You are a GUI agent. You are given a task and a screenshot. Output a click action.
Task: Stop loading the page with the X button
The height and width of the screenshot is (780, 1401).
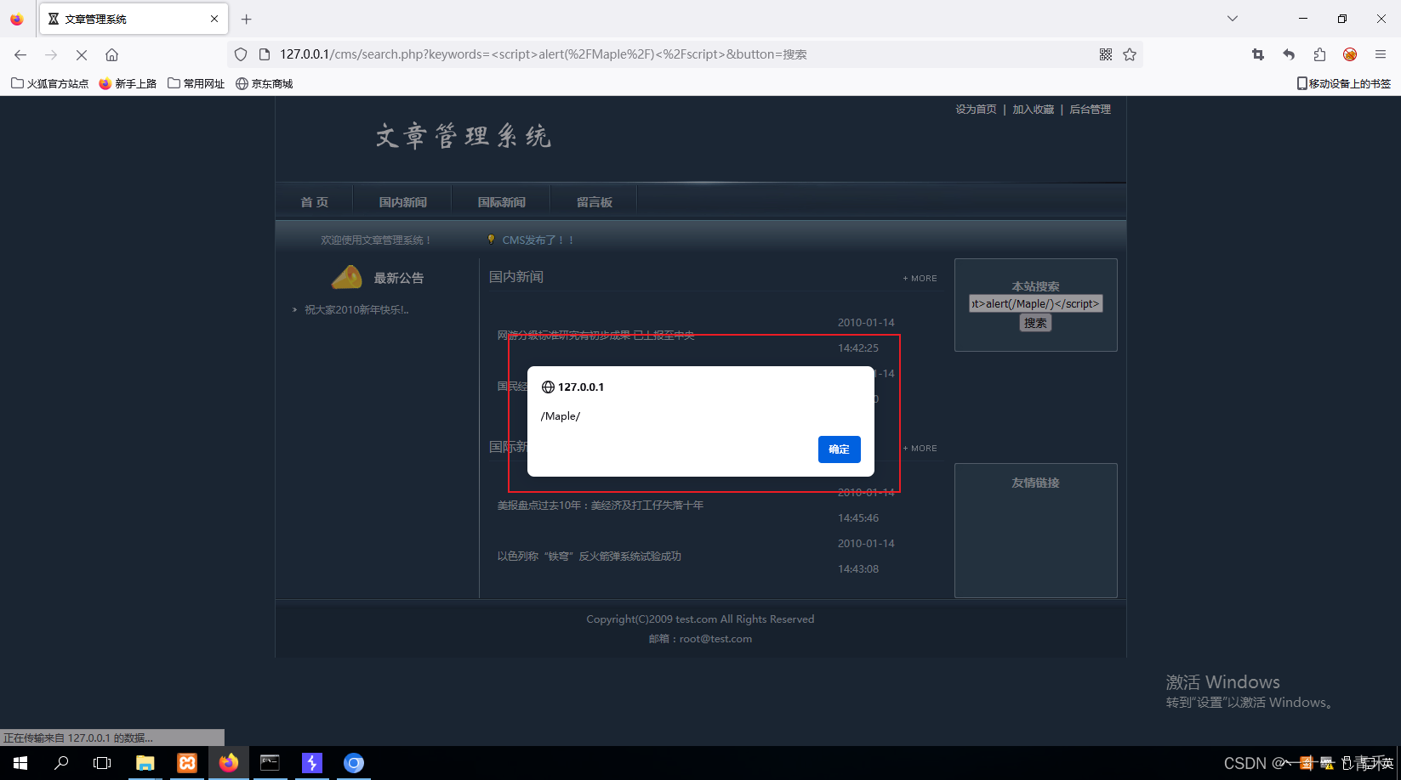[82, 54]
